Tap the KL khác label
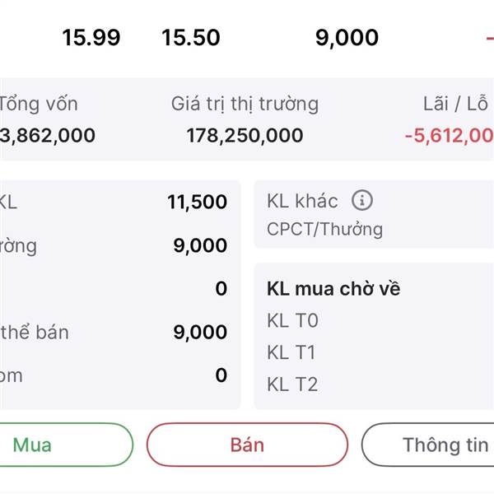The height and width of the screenshot is (494, 494). point(302,201)
